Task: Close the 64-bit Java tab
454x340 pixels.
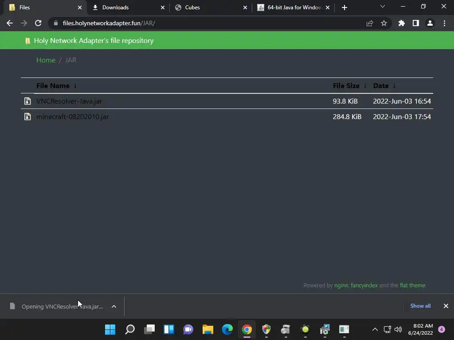Action: click(x=328, y=8)
